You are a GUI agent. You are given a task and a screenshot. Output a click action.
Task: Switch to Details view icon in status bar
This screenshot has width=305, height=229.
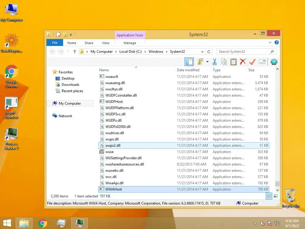pos(269,196)
